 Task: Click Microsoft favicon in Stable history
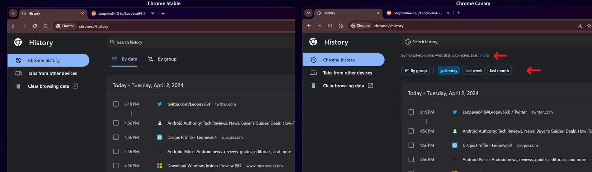pos(160,166)
